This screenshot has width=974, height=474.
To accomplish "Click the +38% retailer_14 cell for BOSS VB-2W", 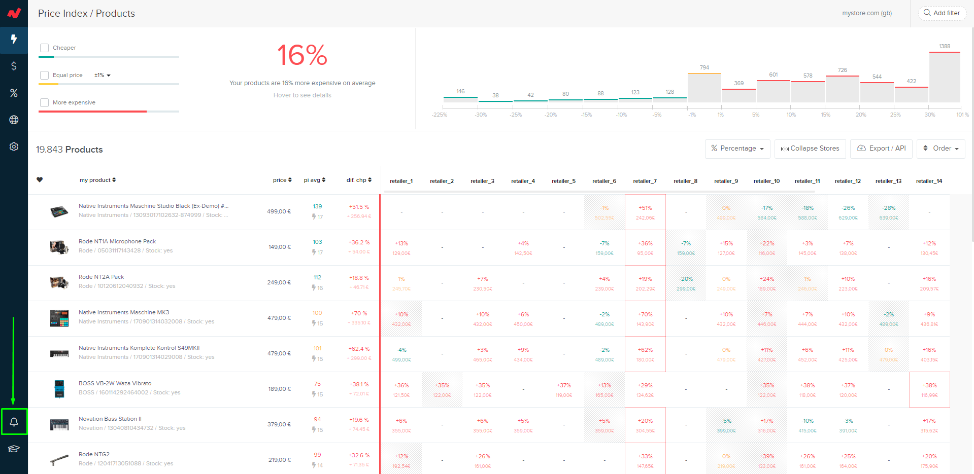I will (929, 390).
